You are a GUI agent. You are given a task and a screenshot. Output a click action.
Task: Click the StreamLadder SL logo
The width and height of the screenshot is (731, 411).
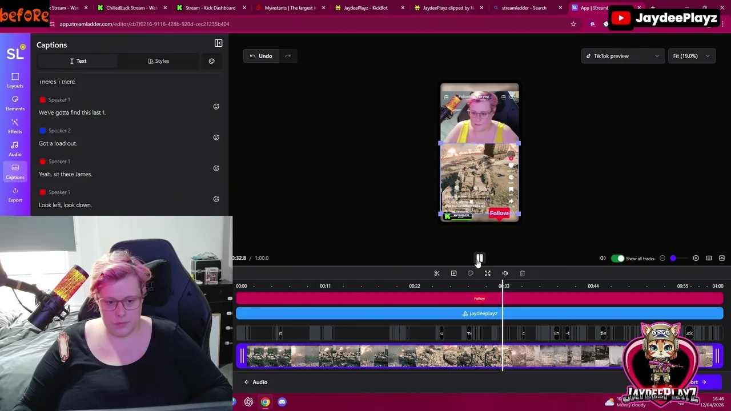[x=15, y=53]
